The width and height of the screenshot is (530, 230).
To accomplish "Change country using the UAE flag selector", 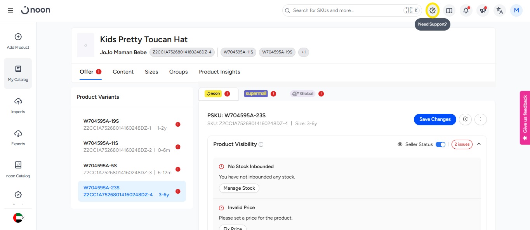I will tap(18, 218).
